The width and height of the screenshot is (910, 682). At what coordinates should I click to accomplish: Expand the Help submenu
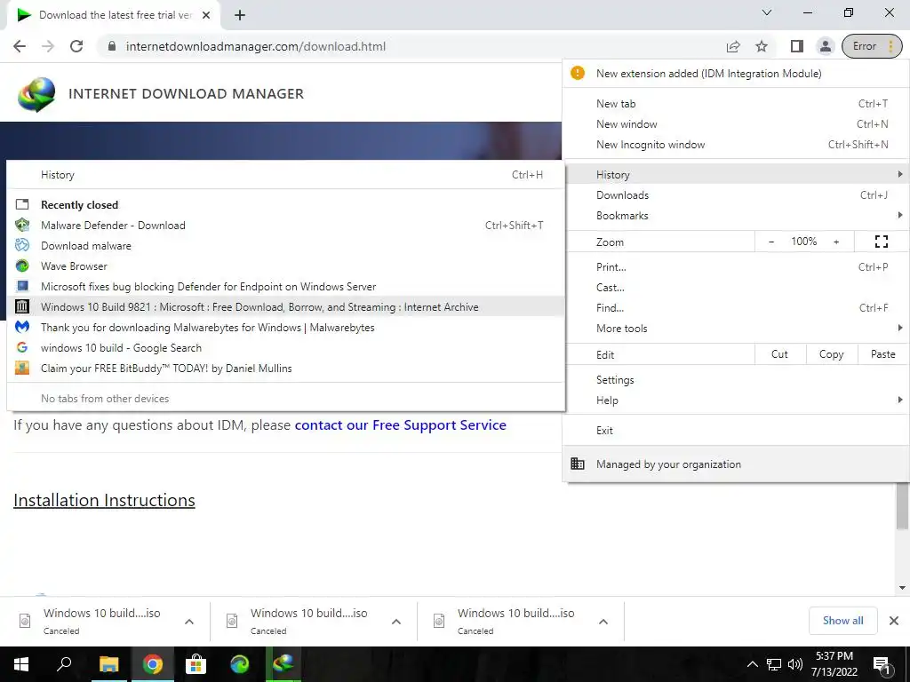(x=735, y=400)
